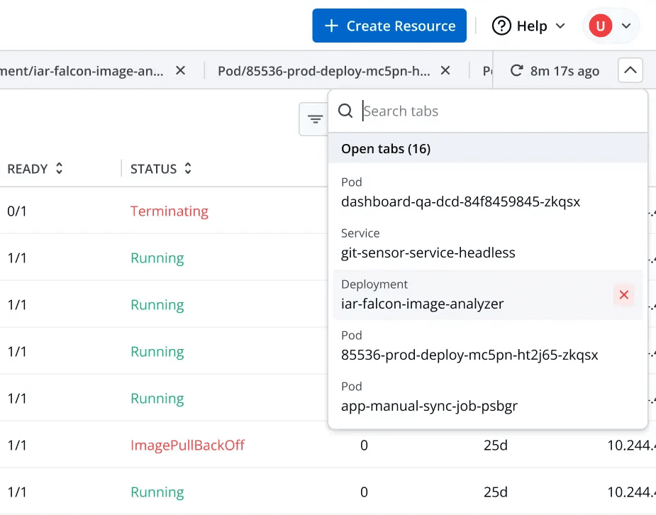Click the refresh icon beside 8m 17s ago
This screenshot has height=515, width=656.
coord(517,70)
